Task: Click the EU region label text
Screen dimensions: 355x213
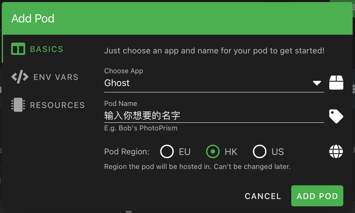Action: click(x=185, y=152)
